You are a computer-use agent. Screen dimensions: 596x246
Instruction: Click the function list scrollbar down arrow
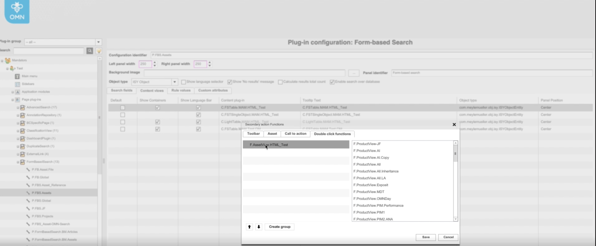tap(456, 219)
